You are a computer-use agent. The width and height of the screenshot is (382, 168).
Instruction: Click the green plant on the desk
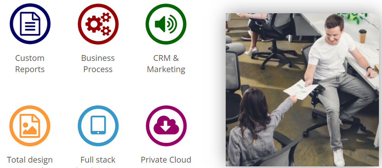353,18
